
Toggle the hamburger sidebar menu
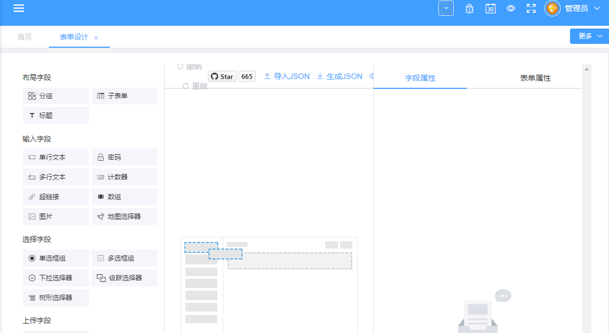click(x=19, y=8)
